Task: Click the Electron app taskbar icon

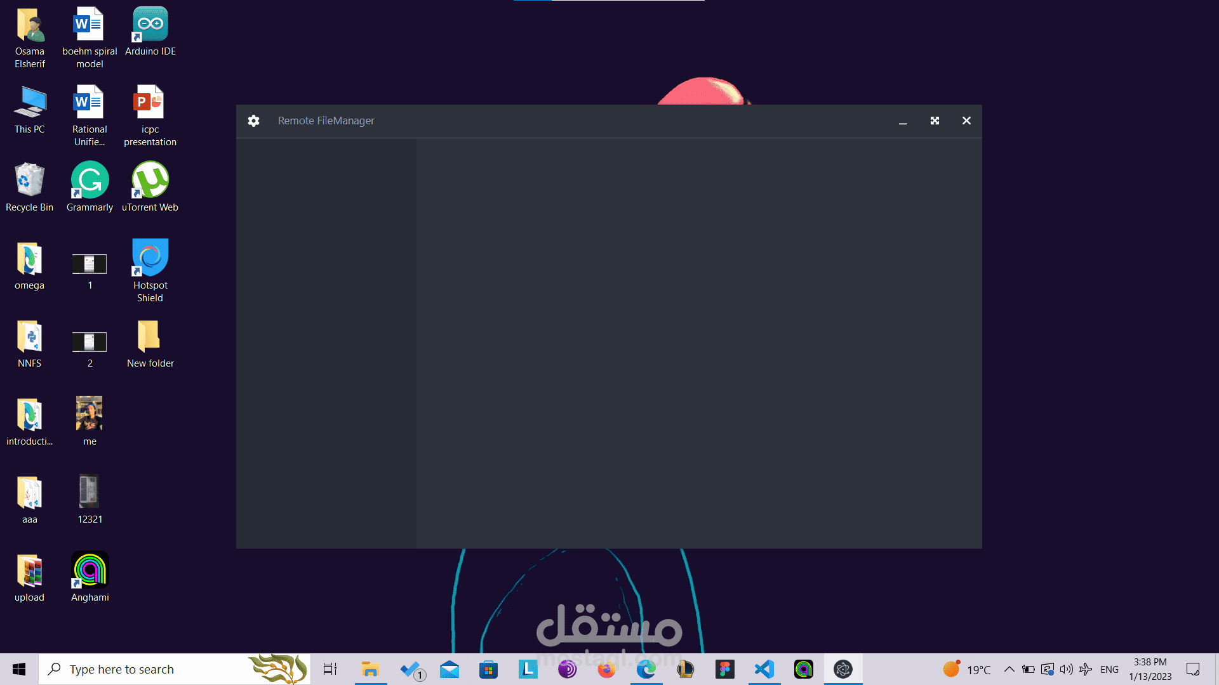Action: pos(843,669)
